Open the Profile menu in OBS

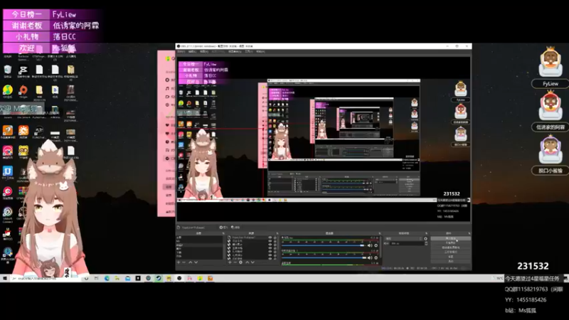[218, 51]
